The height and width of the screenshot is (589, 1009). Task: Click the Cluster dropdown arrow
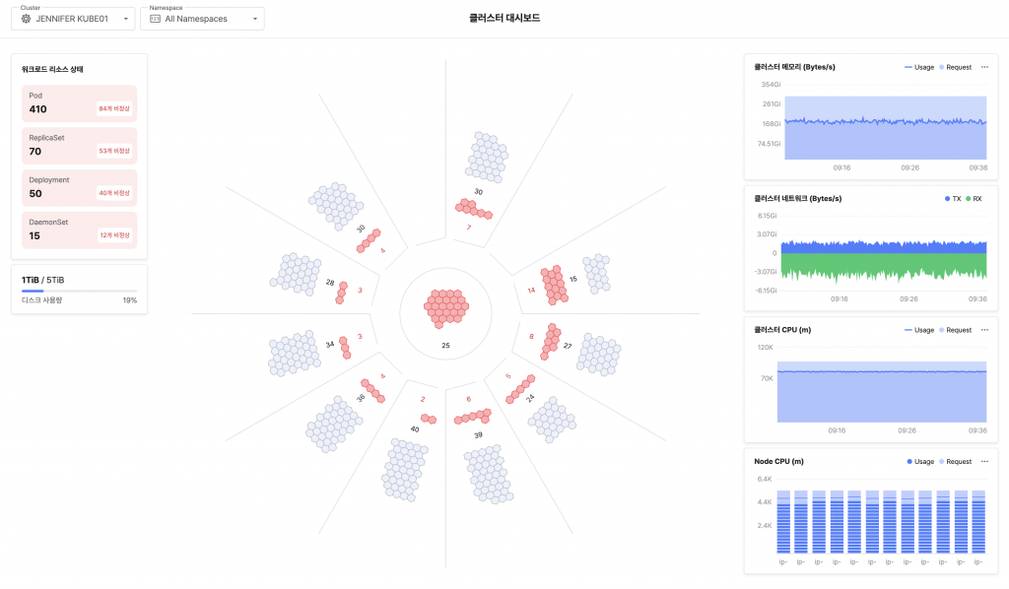(x=126, y=19)
